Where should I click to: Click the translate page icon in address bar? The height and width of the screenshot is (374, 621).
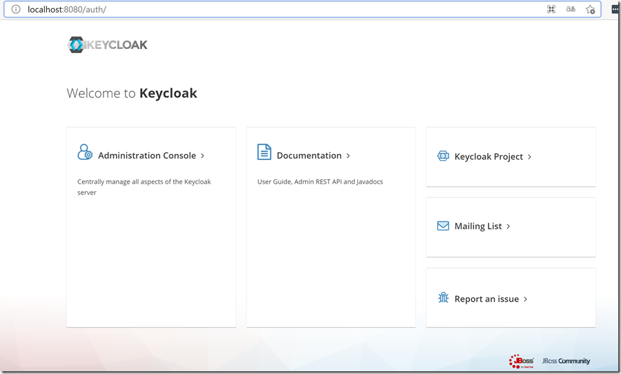[571, 9]
